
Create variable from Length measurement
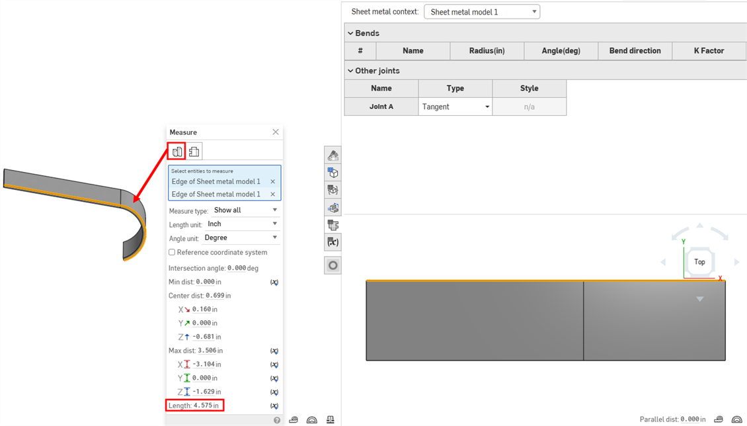click(274, 405)
